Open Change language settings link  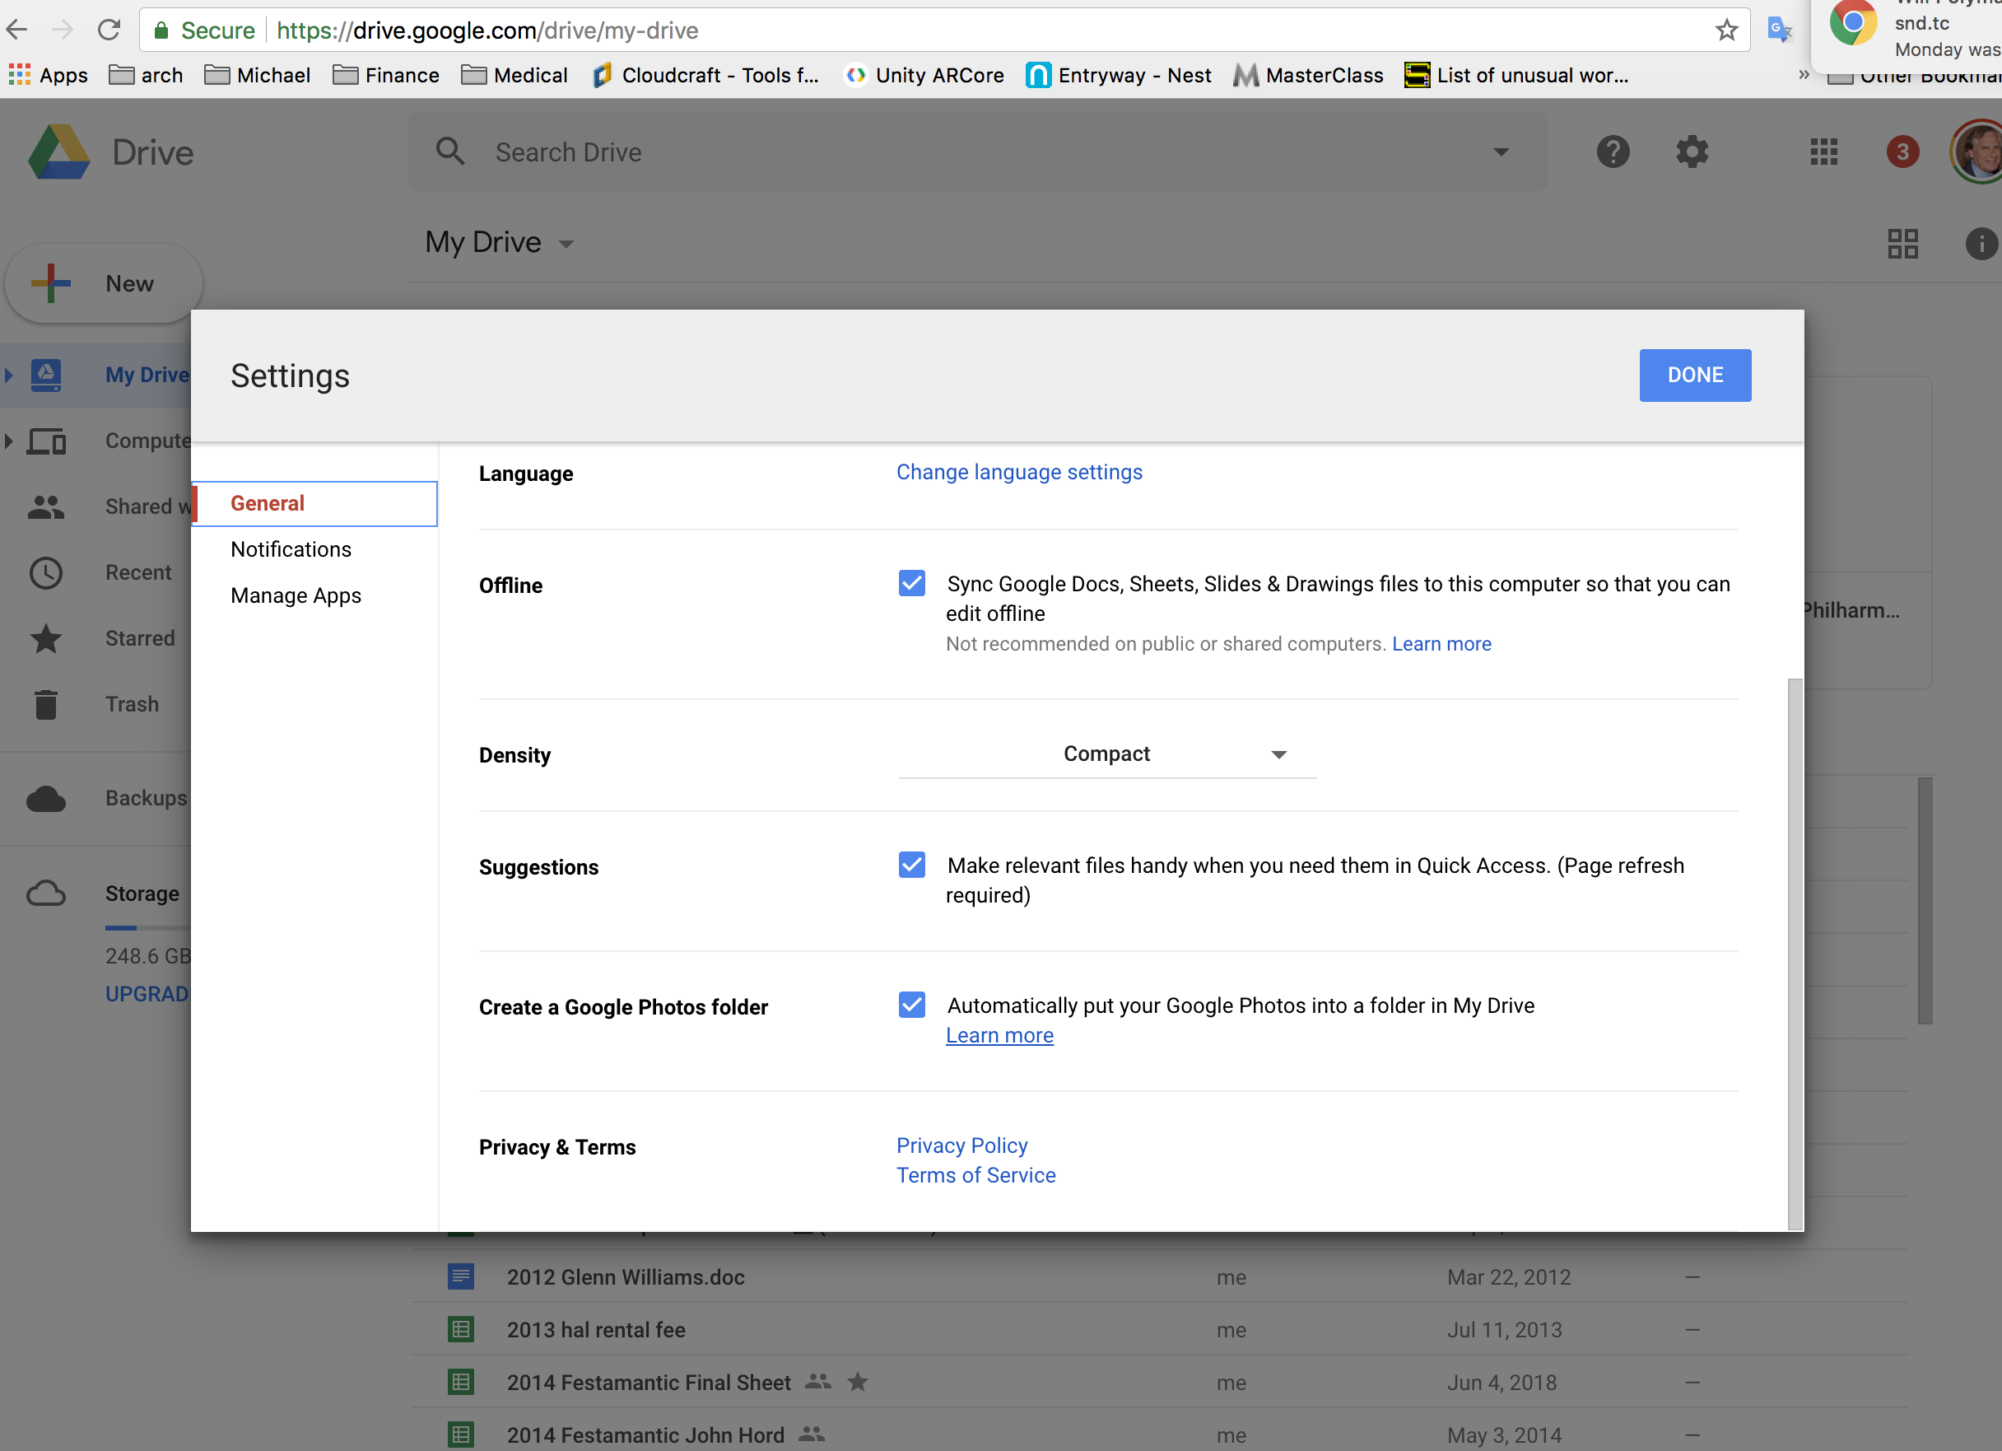tap(1018, 473)
